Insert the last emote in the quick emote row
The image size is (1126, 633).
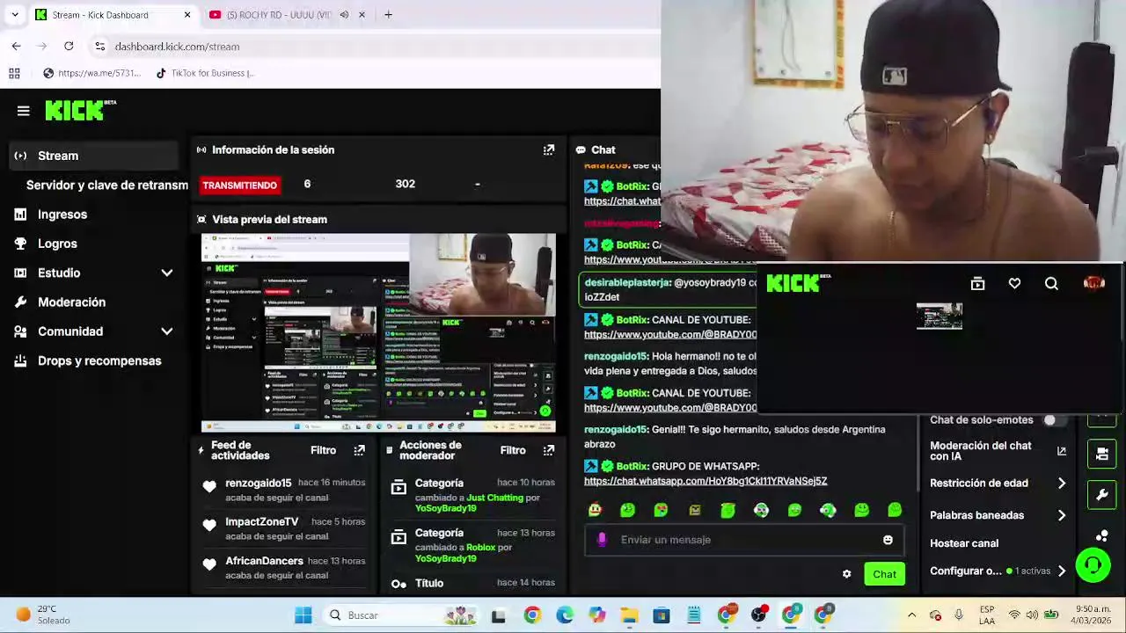895,510
